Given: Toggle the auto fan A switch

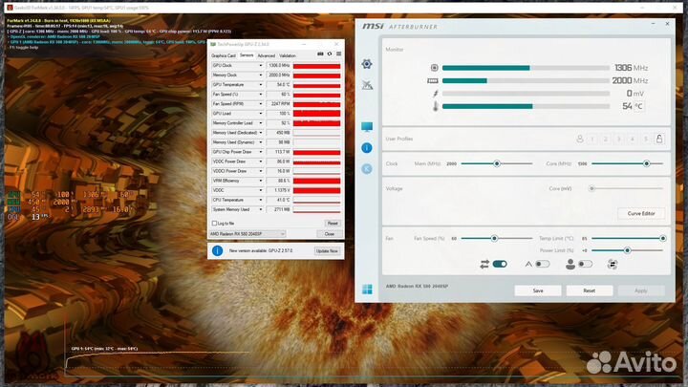Looking at the screenshot, I should [x=543, y=264].
